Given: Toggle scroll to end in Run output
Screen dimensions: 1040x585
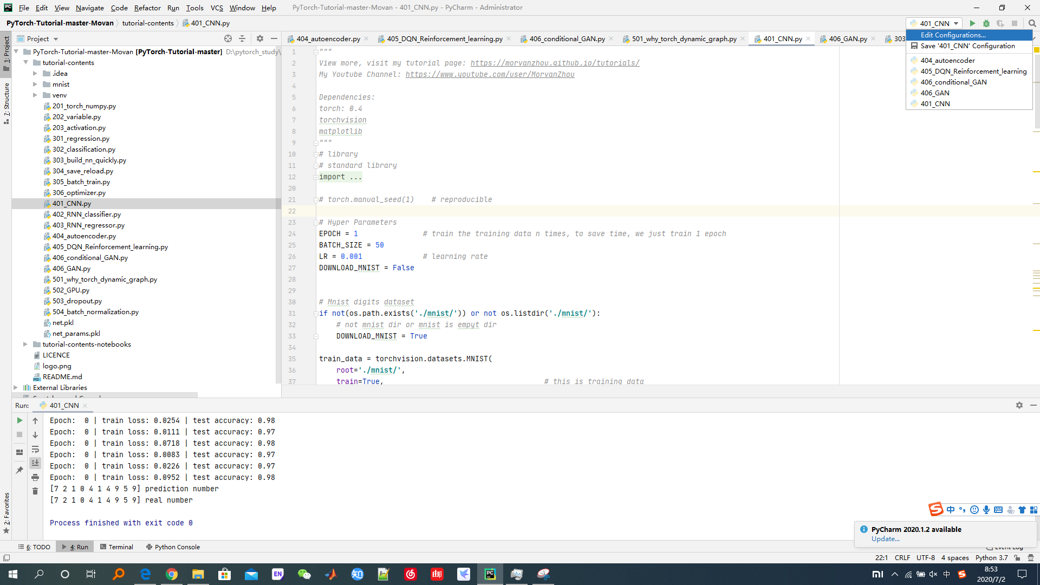Looking at the screenshot, I should (x=35, y=463).
